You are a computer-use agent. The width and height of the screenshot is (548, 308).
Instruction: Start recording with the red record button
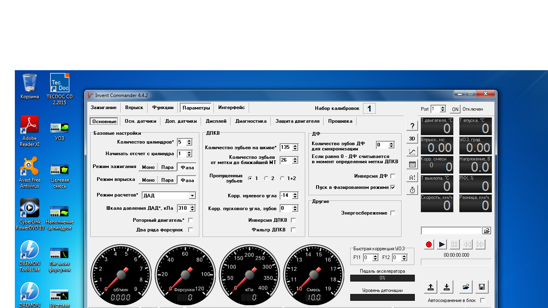coord(429,244)
